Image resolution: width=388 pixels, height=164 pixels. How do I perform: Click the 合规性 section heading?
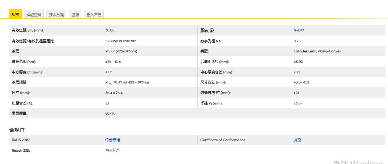click(17, 130)
